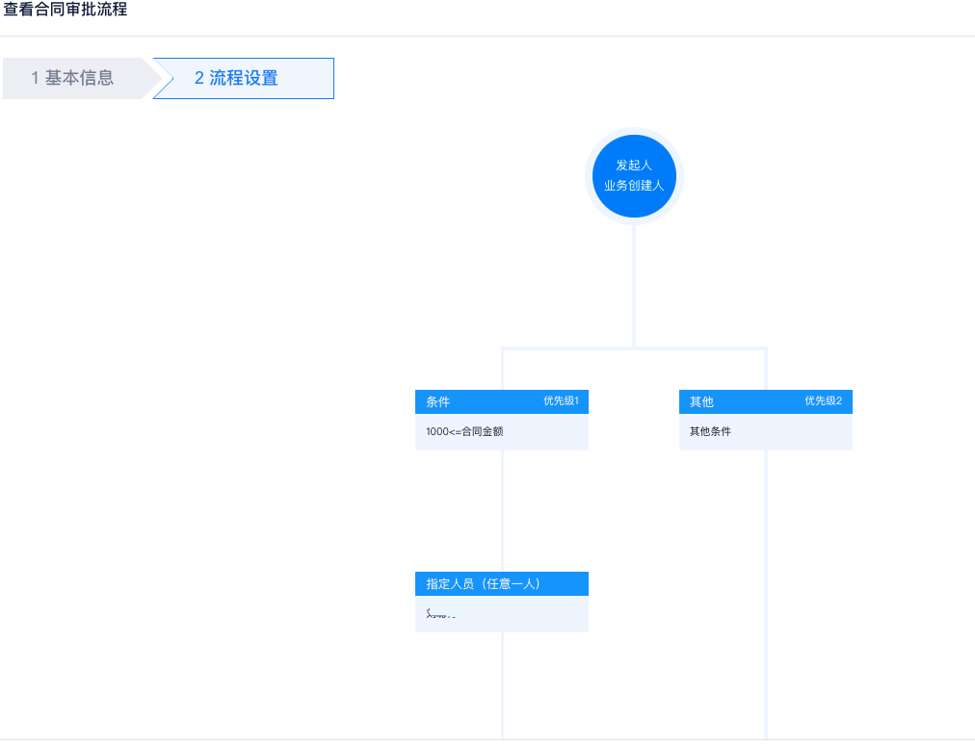Click the step number 2 beside 流程设置
The width and height of the screenshot is (975, 745).
(199, 78)
